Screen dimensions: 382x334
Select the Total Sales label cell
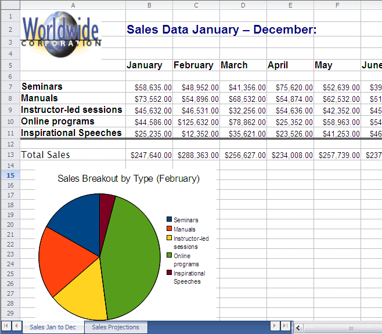pos(73,155)
